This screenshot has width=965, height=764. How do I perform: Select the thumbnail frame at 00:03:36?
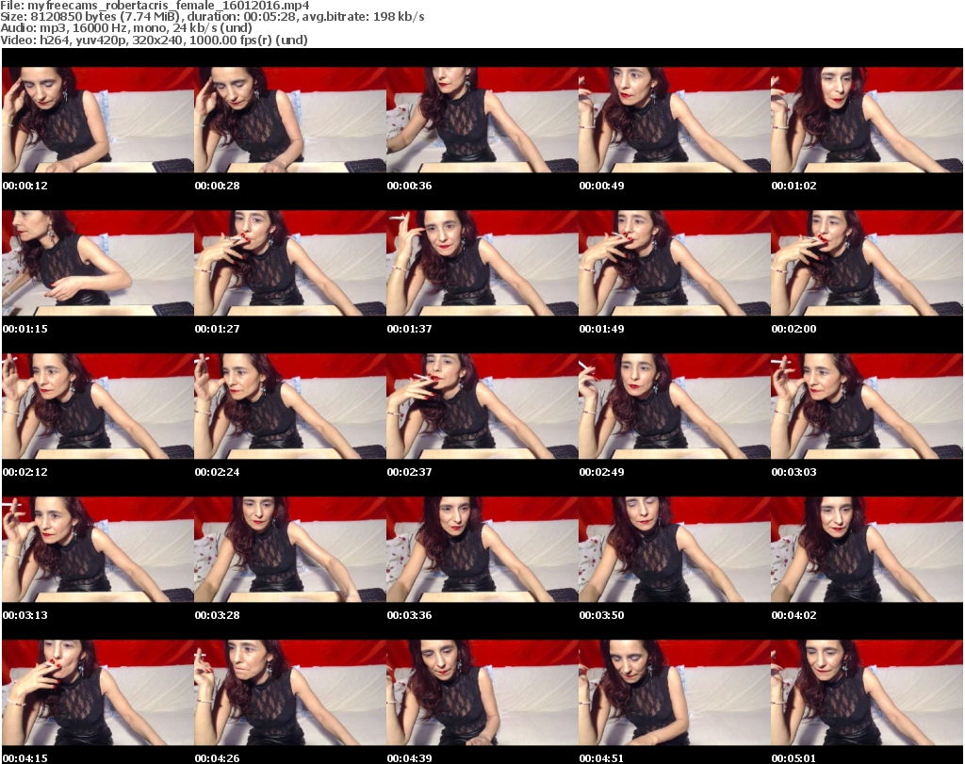(x=482, y=549)
